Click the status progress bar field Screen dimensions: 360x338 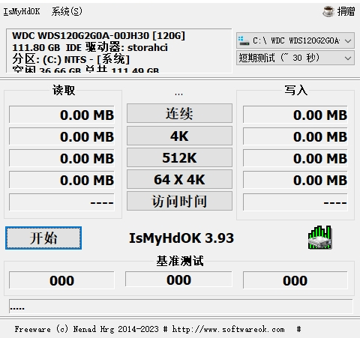coord(181,307)
